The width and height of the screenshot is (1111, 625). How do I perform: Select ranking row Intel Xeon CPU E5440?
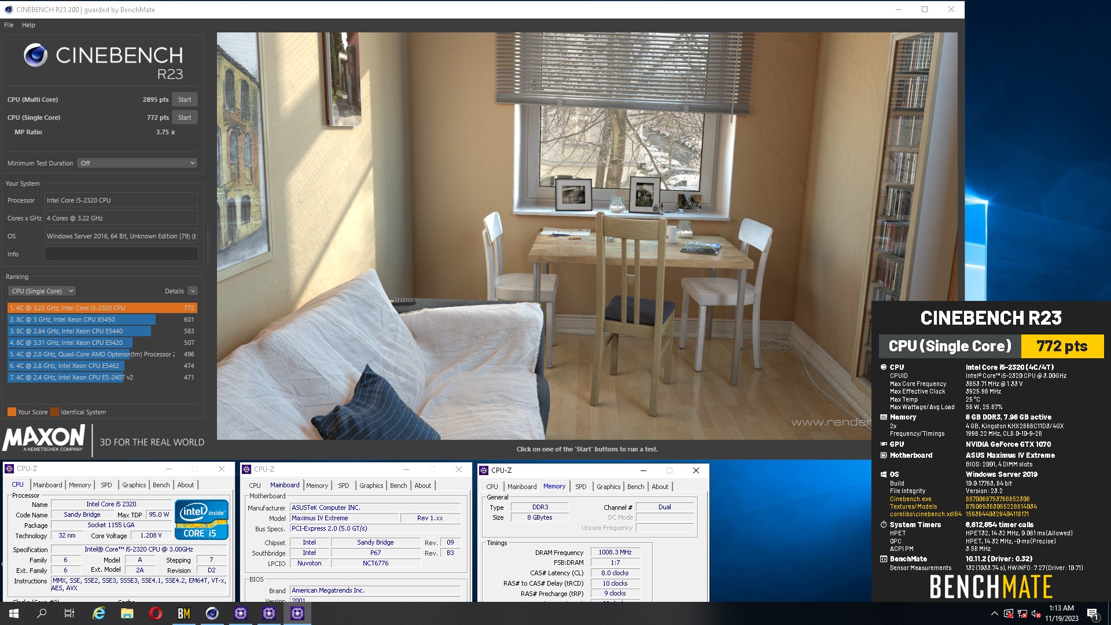point(102,331)
